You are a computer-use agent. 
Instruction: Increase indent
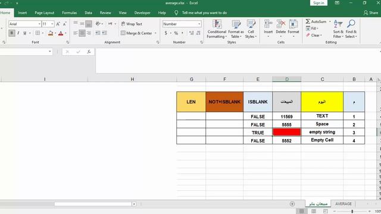click(105, 33)
